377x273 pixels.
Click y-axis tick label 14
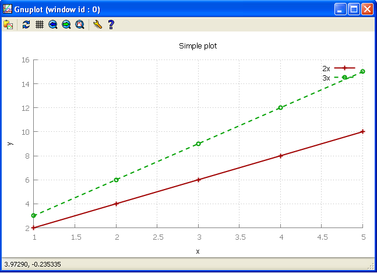coord(25,84)
